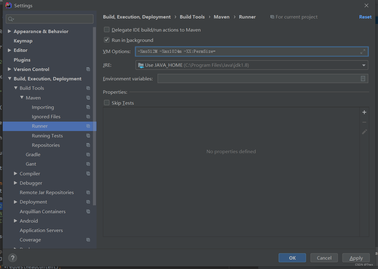Enable Delegate IDE build/run actions to Maven
378x269 pixels.
point(107,30)
